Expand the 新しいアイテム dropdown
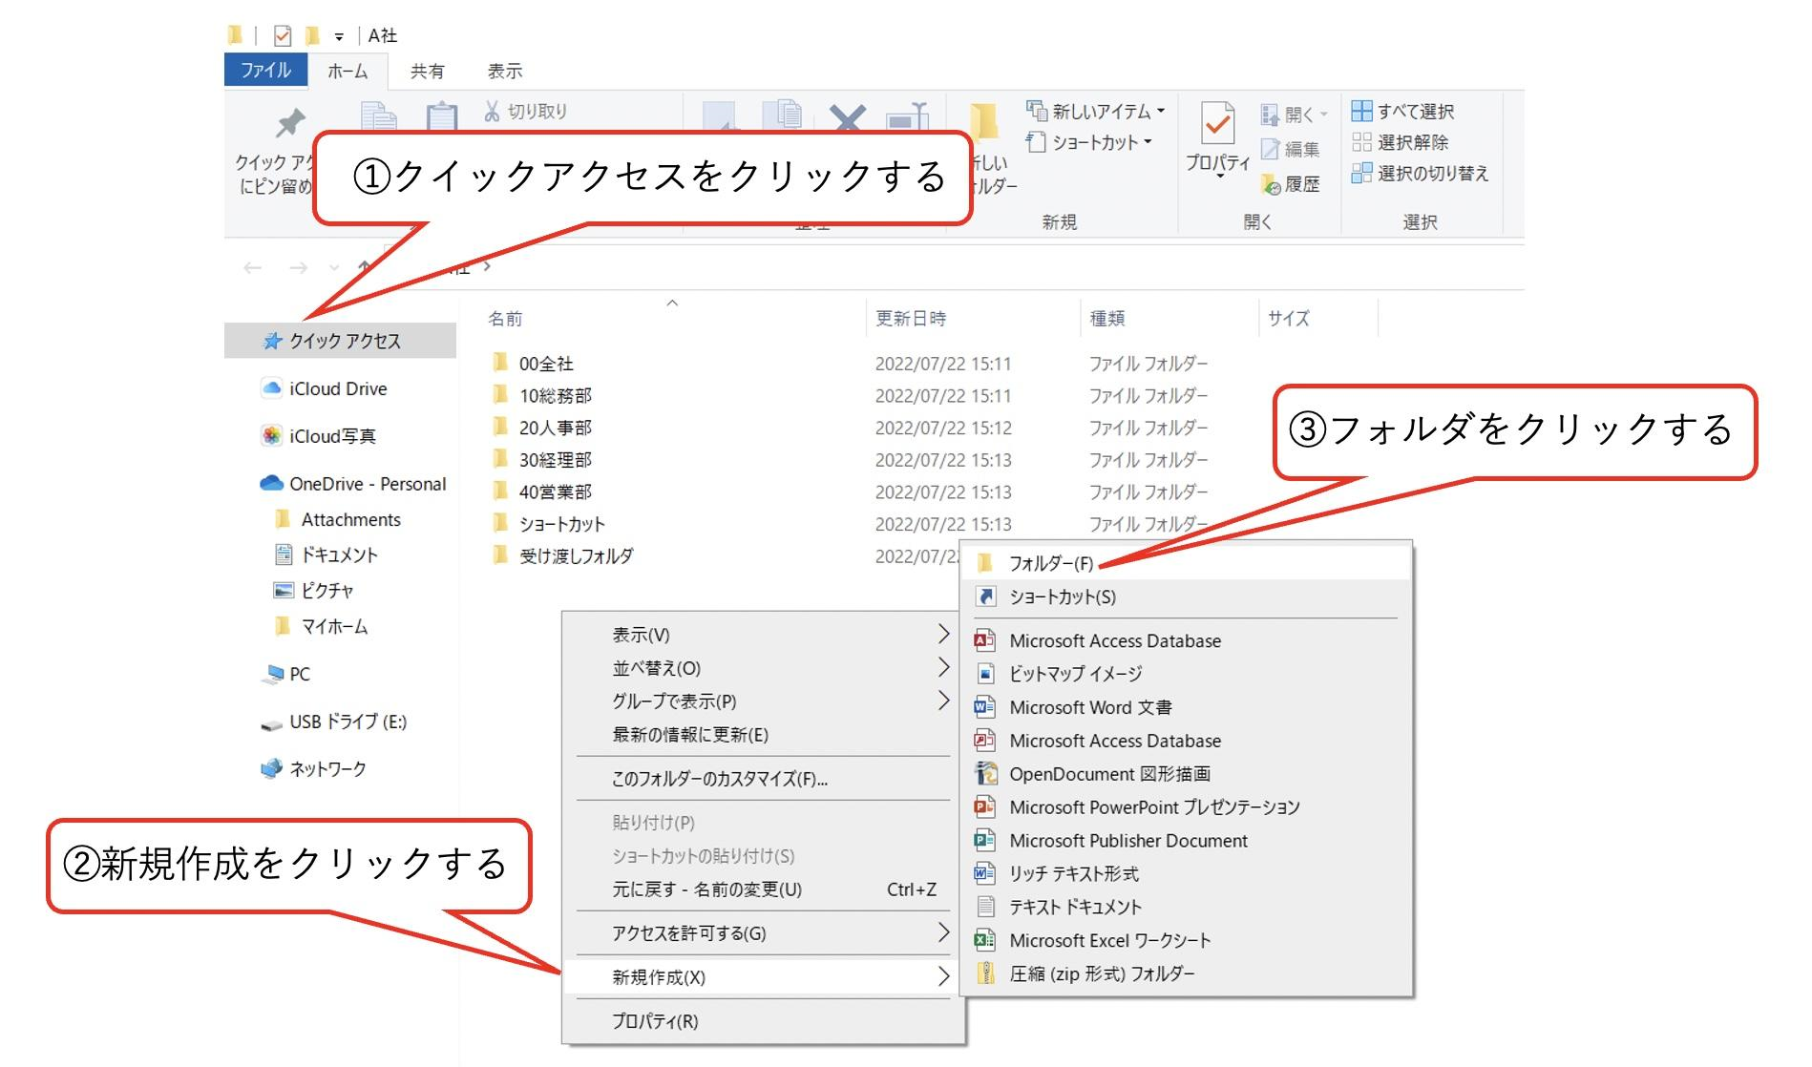 click(x=1098, y=109)
